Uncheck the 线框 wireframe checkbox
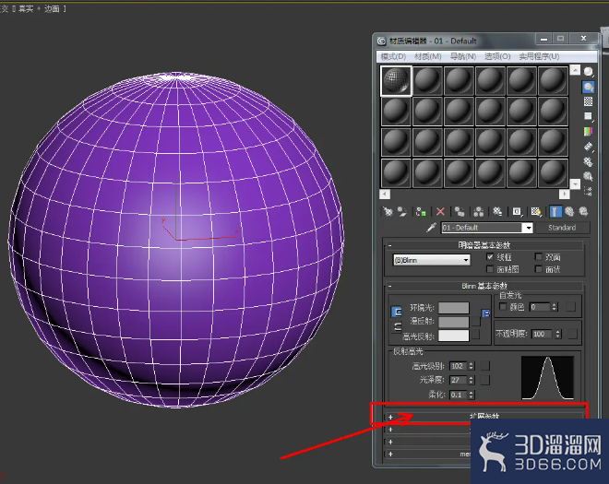This screenshot has height=484, width=609. tap(490, 256)
